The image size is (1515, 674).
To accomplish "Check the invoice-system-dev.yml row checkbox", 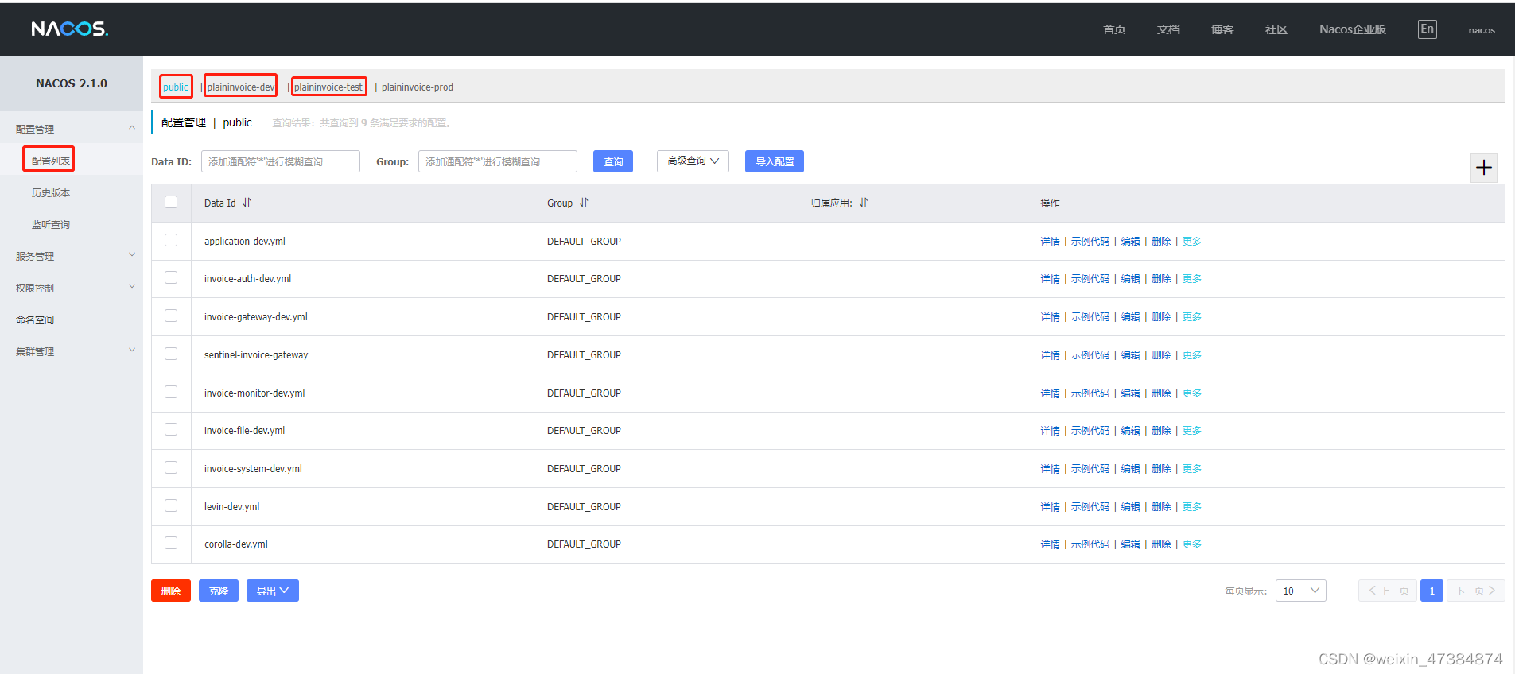I will [171, 467].
